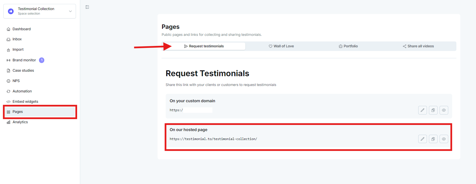The height and width of the screenshot is (184, 476).
Task: Select the Request testimonials tab
Action: (204, 46)
